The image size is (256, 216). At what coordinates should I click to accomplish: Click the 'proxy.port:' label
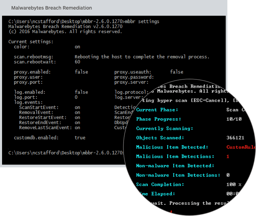click(28, 82)
